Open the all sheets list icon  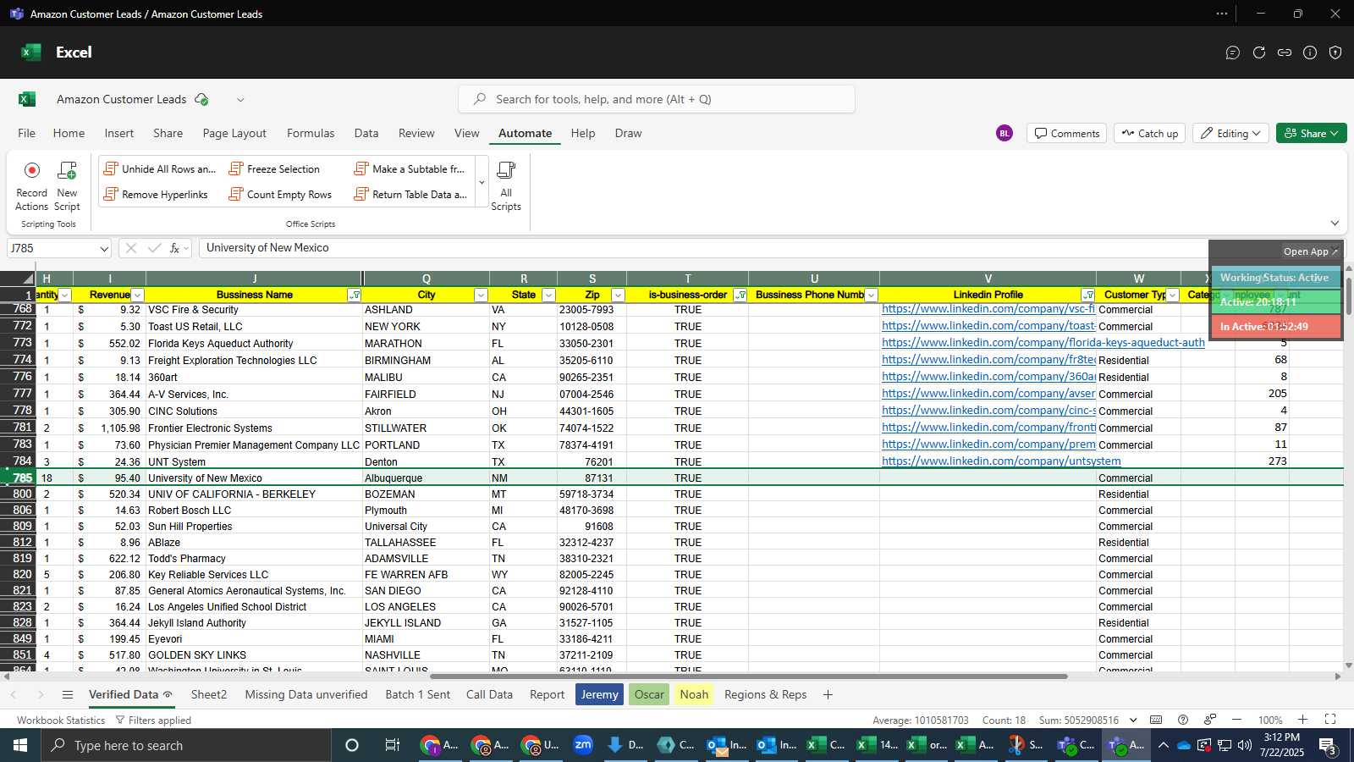[68, 695]
